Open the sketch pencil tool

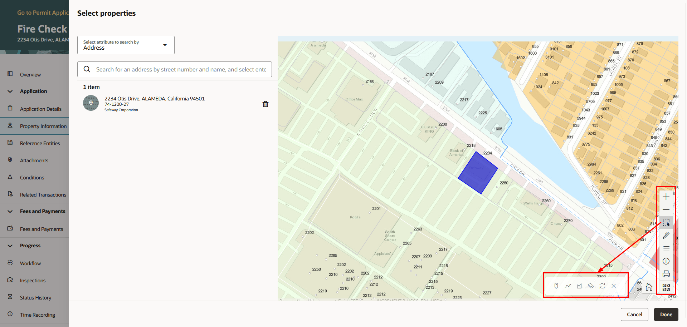[x=666, y=235]
